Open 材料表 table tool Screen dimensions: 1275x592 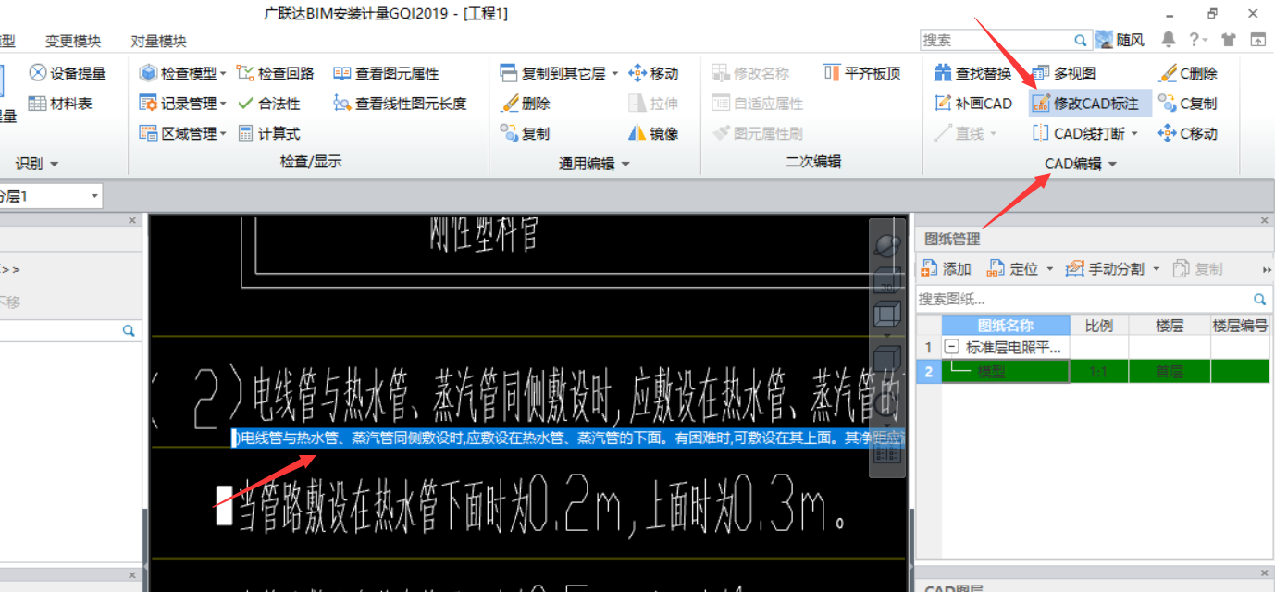point(61,104)
